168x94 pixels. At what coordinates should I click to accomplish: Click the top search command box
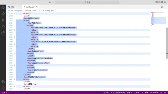tap(87, 2)
